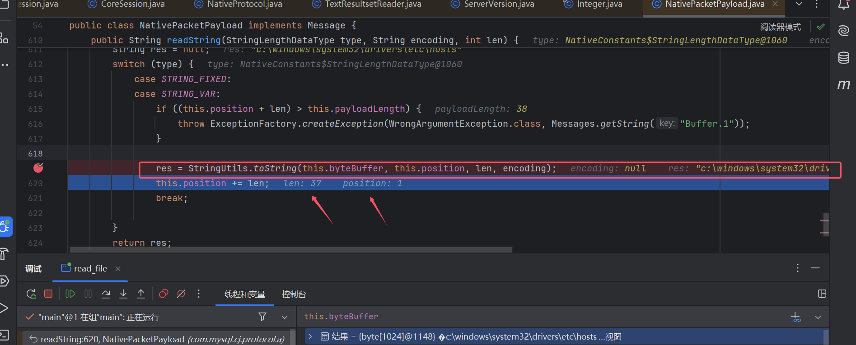856x345 pixels.
Task: Switch to the CoreSession.java tab
Action: pyautogui.click(x=126, y=4)
